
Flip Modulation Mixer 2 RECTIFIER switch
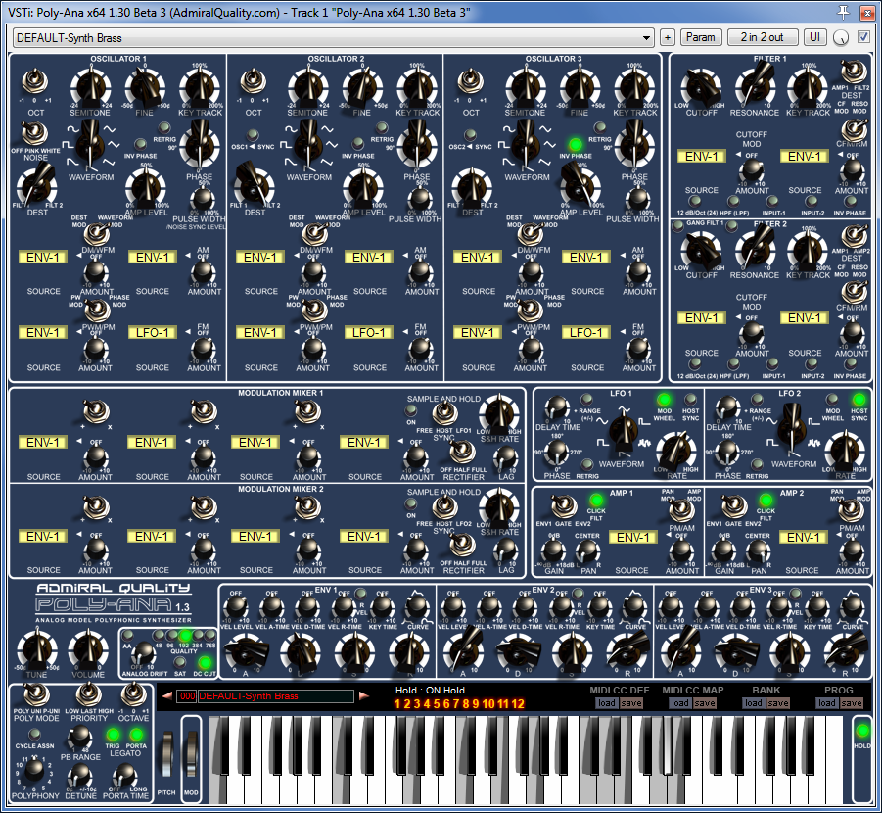(462, 546)
